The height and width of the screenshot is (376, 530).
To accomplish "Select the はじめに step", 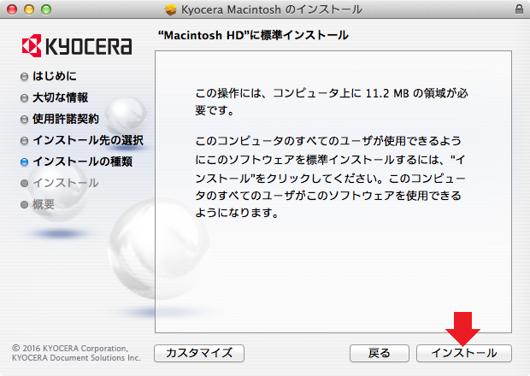I will 55,76.
